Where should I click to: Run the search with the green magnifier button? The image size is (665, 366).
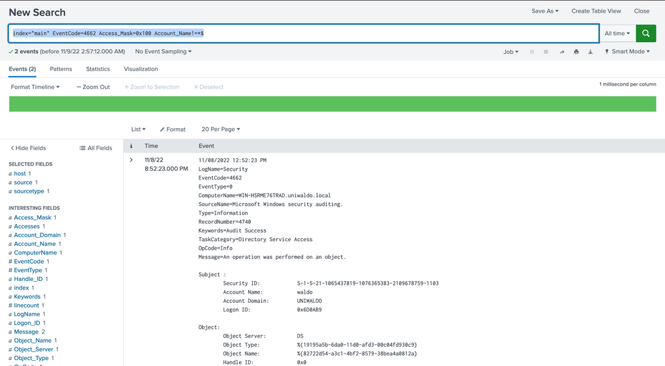tap(646, 33)
